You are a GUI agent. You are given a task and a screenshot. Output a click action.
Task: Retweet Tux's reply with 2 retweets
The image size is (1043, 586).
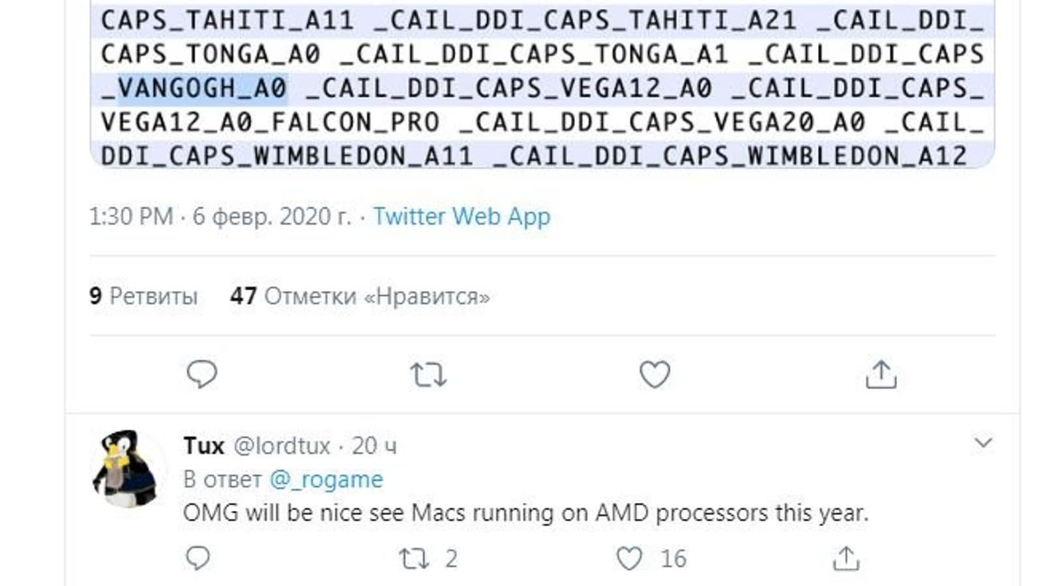[x=415, y=559]
